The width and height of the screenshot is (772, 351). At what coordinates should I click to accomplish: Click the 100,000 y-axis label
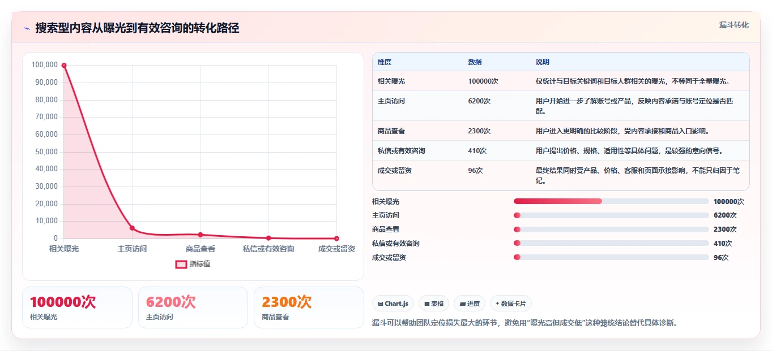(45, 65)
